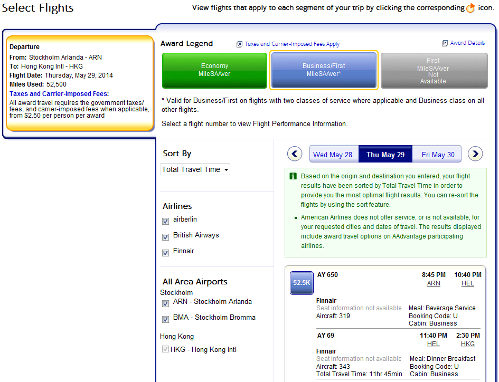Image resolution: width=499 pixels, height=382 pixels.
Task: Click the previous dates arrow icon
Action: tap(295, 154)
